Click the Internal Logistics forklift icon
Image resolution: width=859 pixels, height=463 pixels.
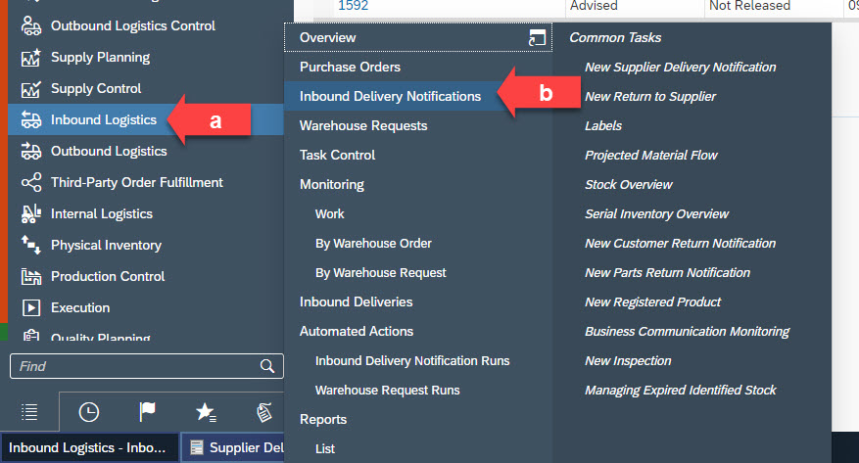(x=30, y=214)
